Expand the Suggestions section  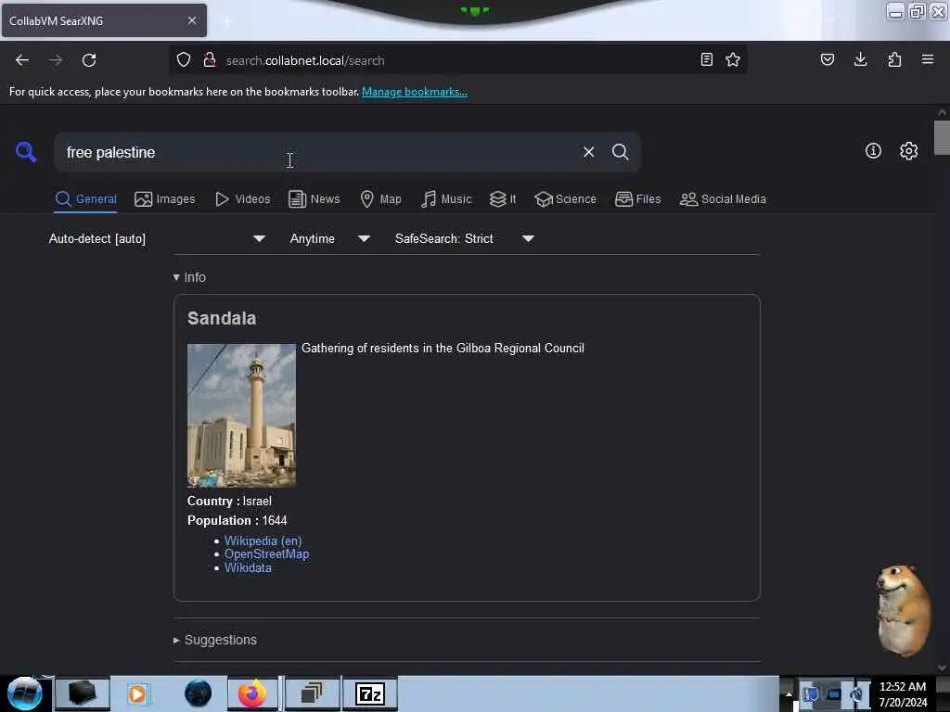click(x=215, y=640)
